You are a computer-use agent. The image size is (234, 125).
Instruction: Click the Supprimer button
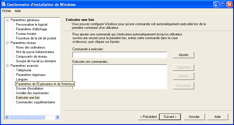tap(183, 67)
